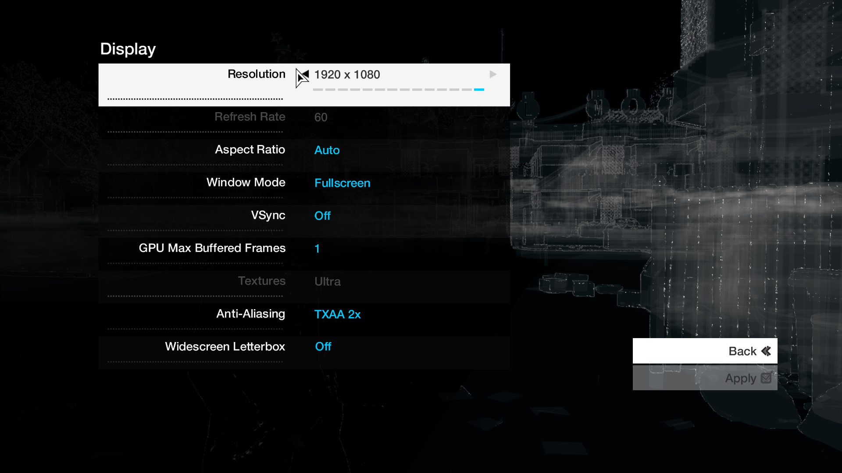Toggle VSync off to on
The image size is (842, 473).
coord(323,216)
